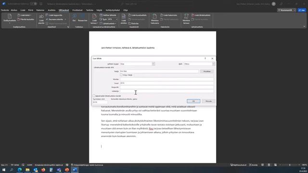Image resolution: width=308 pixels, height=173 pixels.
Task: Open the Researcher tool
Action: click(x=82, y=18)
